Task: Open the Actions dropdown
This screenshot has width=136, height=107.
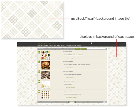Action: coord(78,49)
